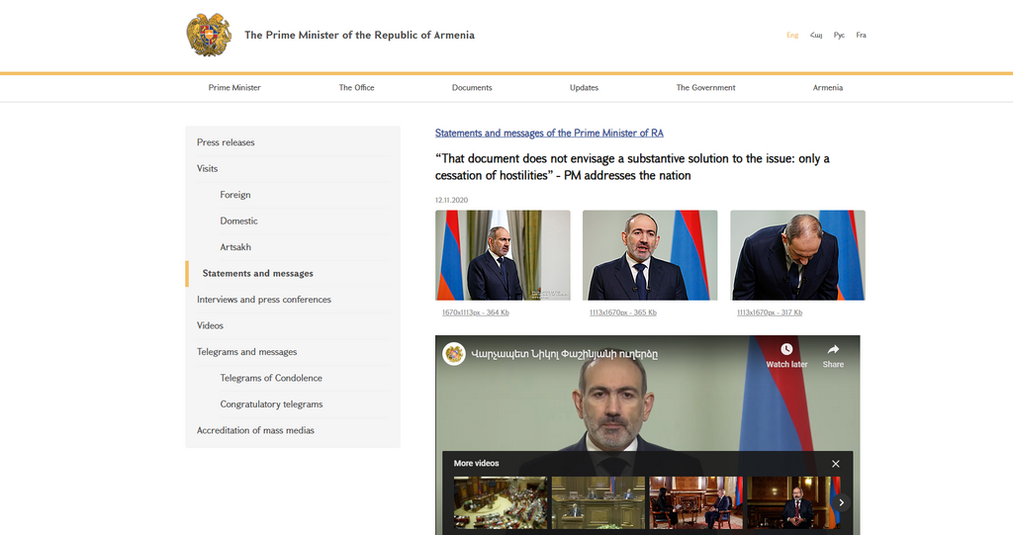Open Accreditation of mass medias
This screenshot has height=535, width=1013.
255,430
